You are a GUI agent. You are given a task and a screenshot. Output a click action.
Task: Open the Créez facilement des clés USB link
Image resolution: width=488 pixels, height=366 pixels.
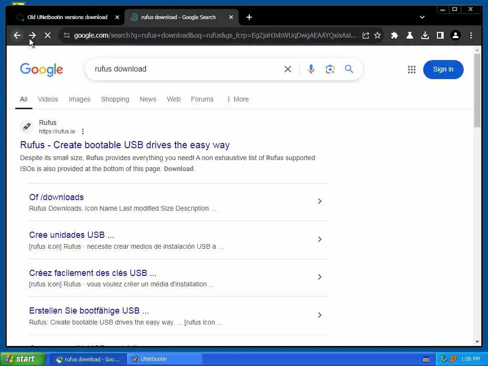tap(93, 273)
